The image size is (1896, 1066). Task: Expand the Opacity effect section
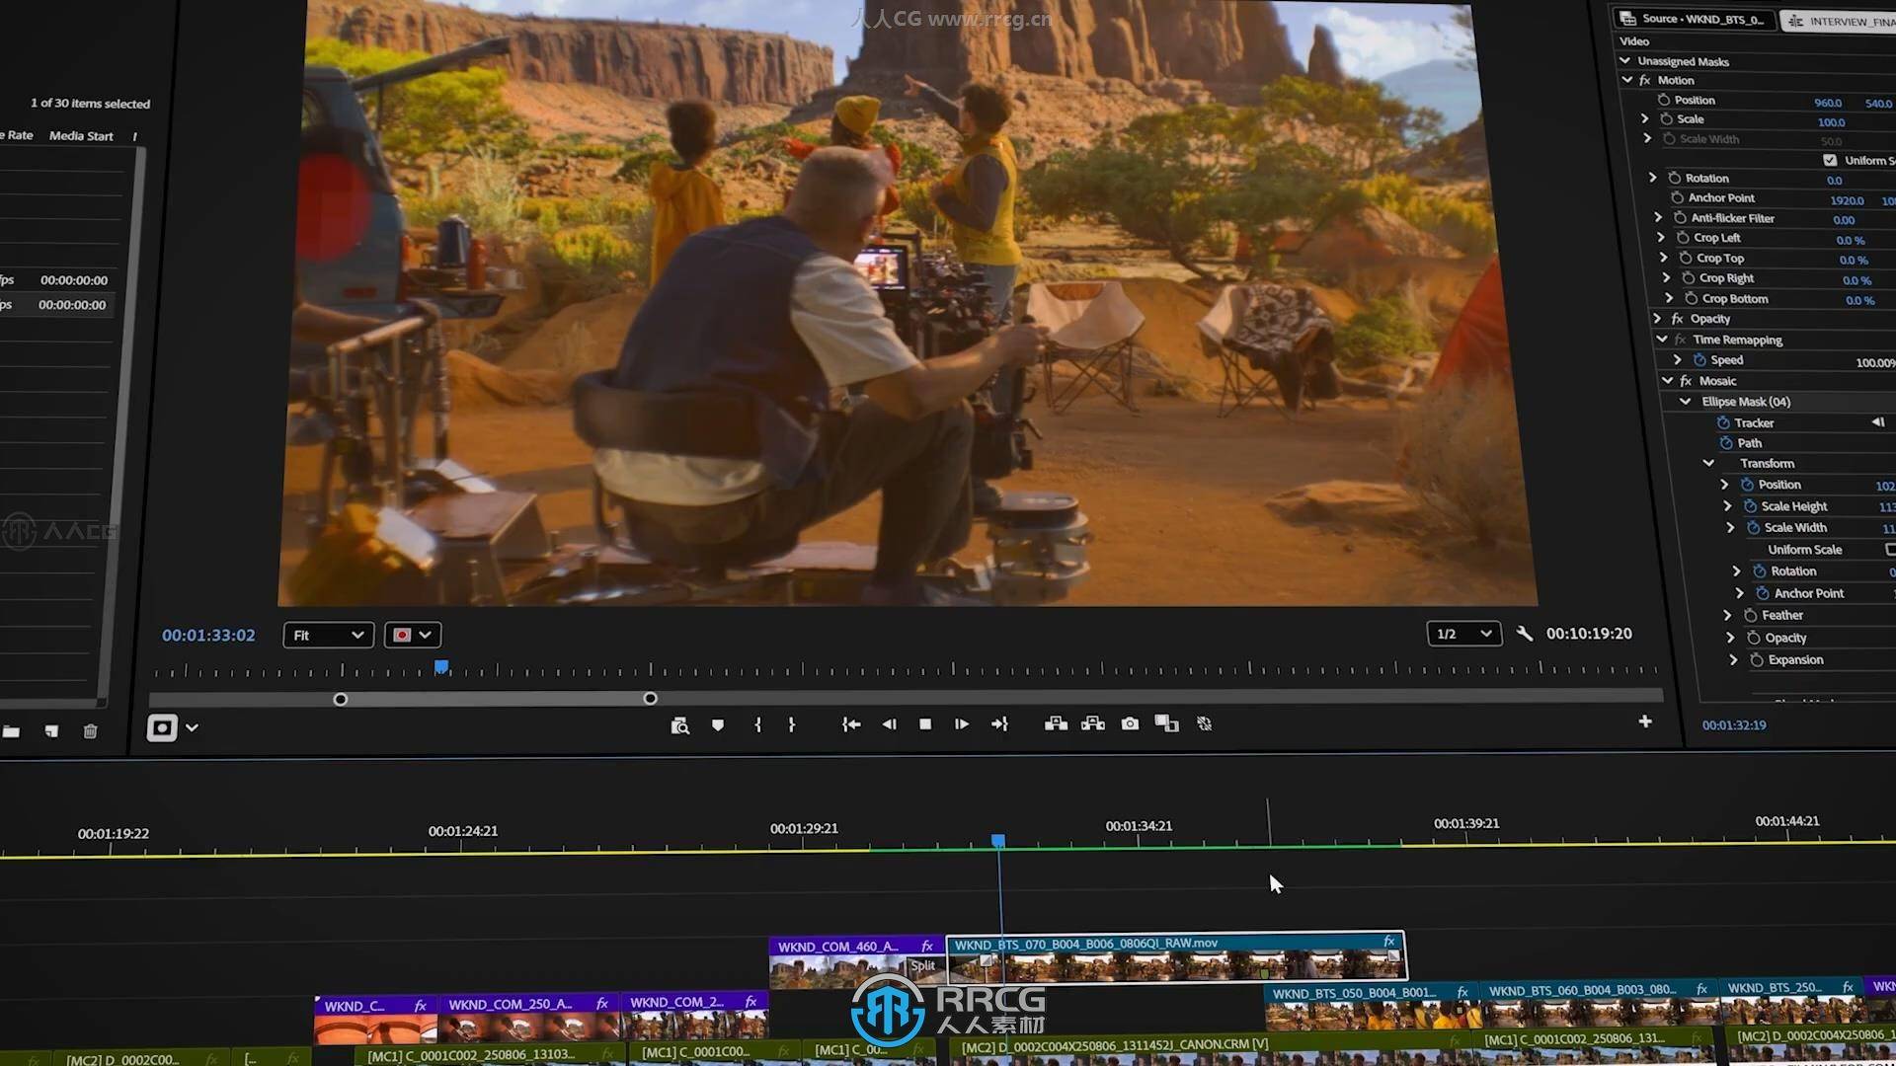pyautogui.click(x=1658, y=319)
